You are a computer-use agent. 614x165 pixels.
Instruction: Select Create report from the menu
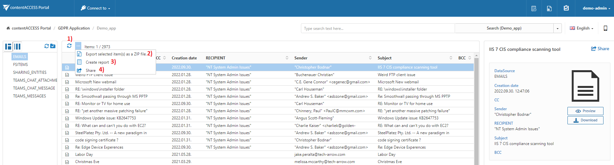[x=97, y=62]
